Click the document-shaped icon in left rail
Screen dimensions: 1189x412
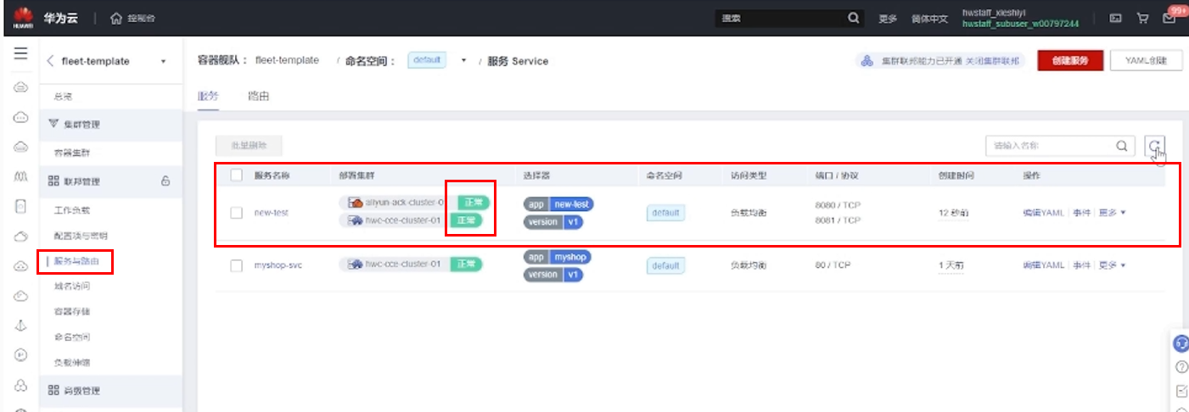[21, 206]
